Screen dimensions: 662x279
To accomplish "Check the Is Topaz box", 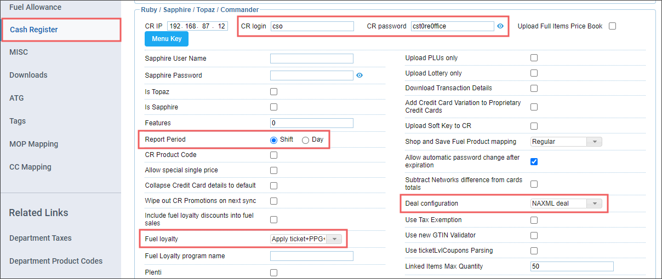I will [x=274, y=92].
